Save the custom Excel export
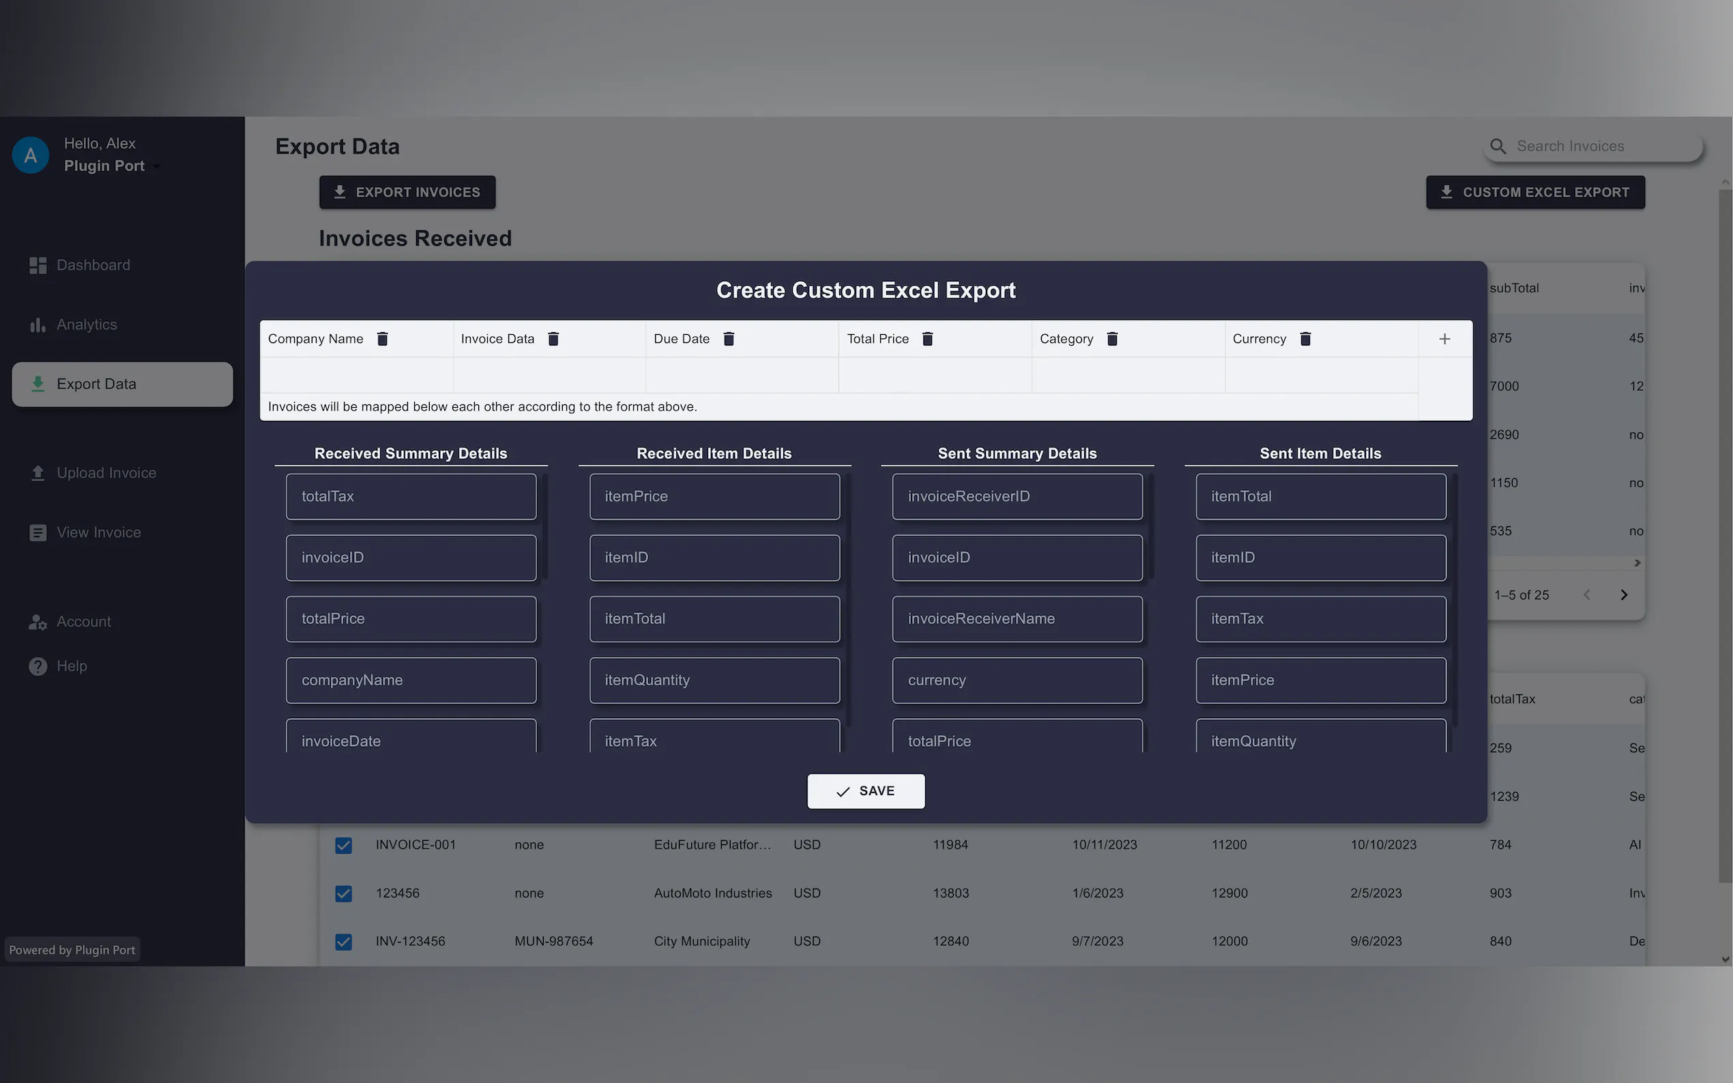1733x1083 pixels. click(865, 790)
